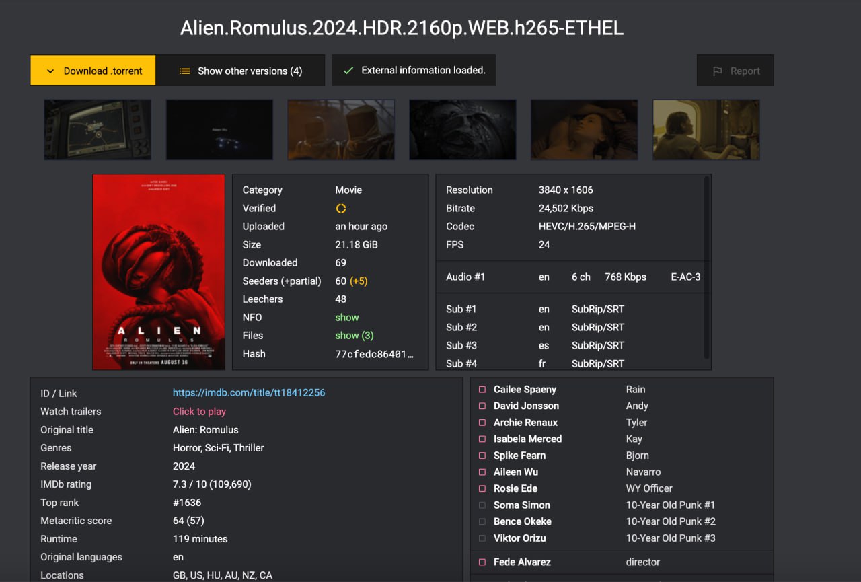Click the Uploaded value an hour ago
The width and height of the screenshot is (861, 582).
(x=361, y=227)
